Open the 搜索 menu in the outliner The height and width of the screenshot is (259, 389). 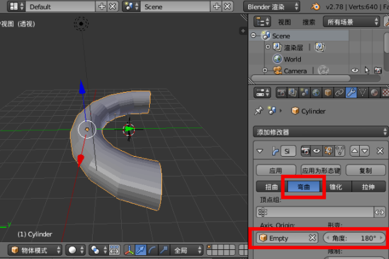[x=309, y=22]
